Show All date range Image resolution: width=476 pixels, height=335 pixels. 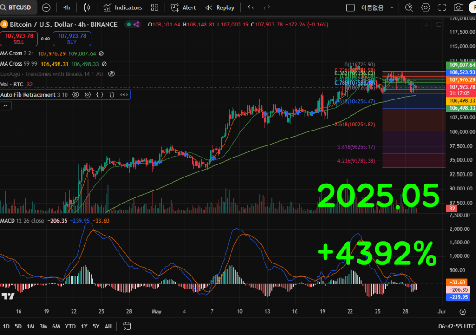pos(108,327)
